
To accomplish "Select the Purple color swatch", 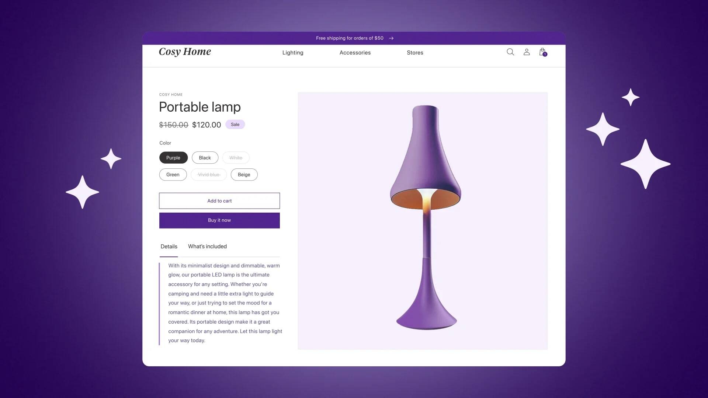I will pos(173,157).
